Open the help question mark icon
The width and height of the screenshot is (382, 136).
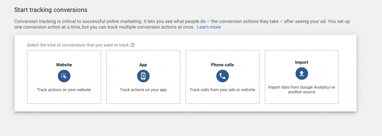[132, 45]
